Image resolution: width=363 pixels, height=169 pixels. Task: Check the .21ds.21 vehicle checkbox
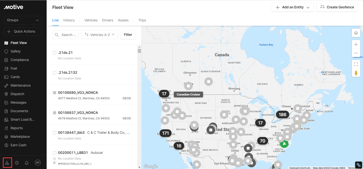tap(55, 53)
